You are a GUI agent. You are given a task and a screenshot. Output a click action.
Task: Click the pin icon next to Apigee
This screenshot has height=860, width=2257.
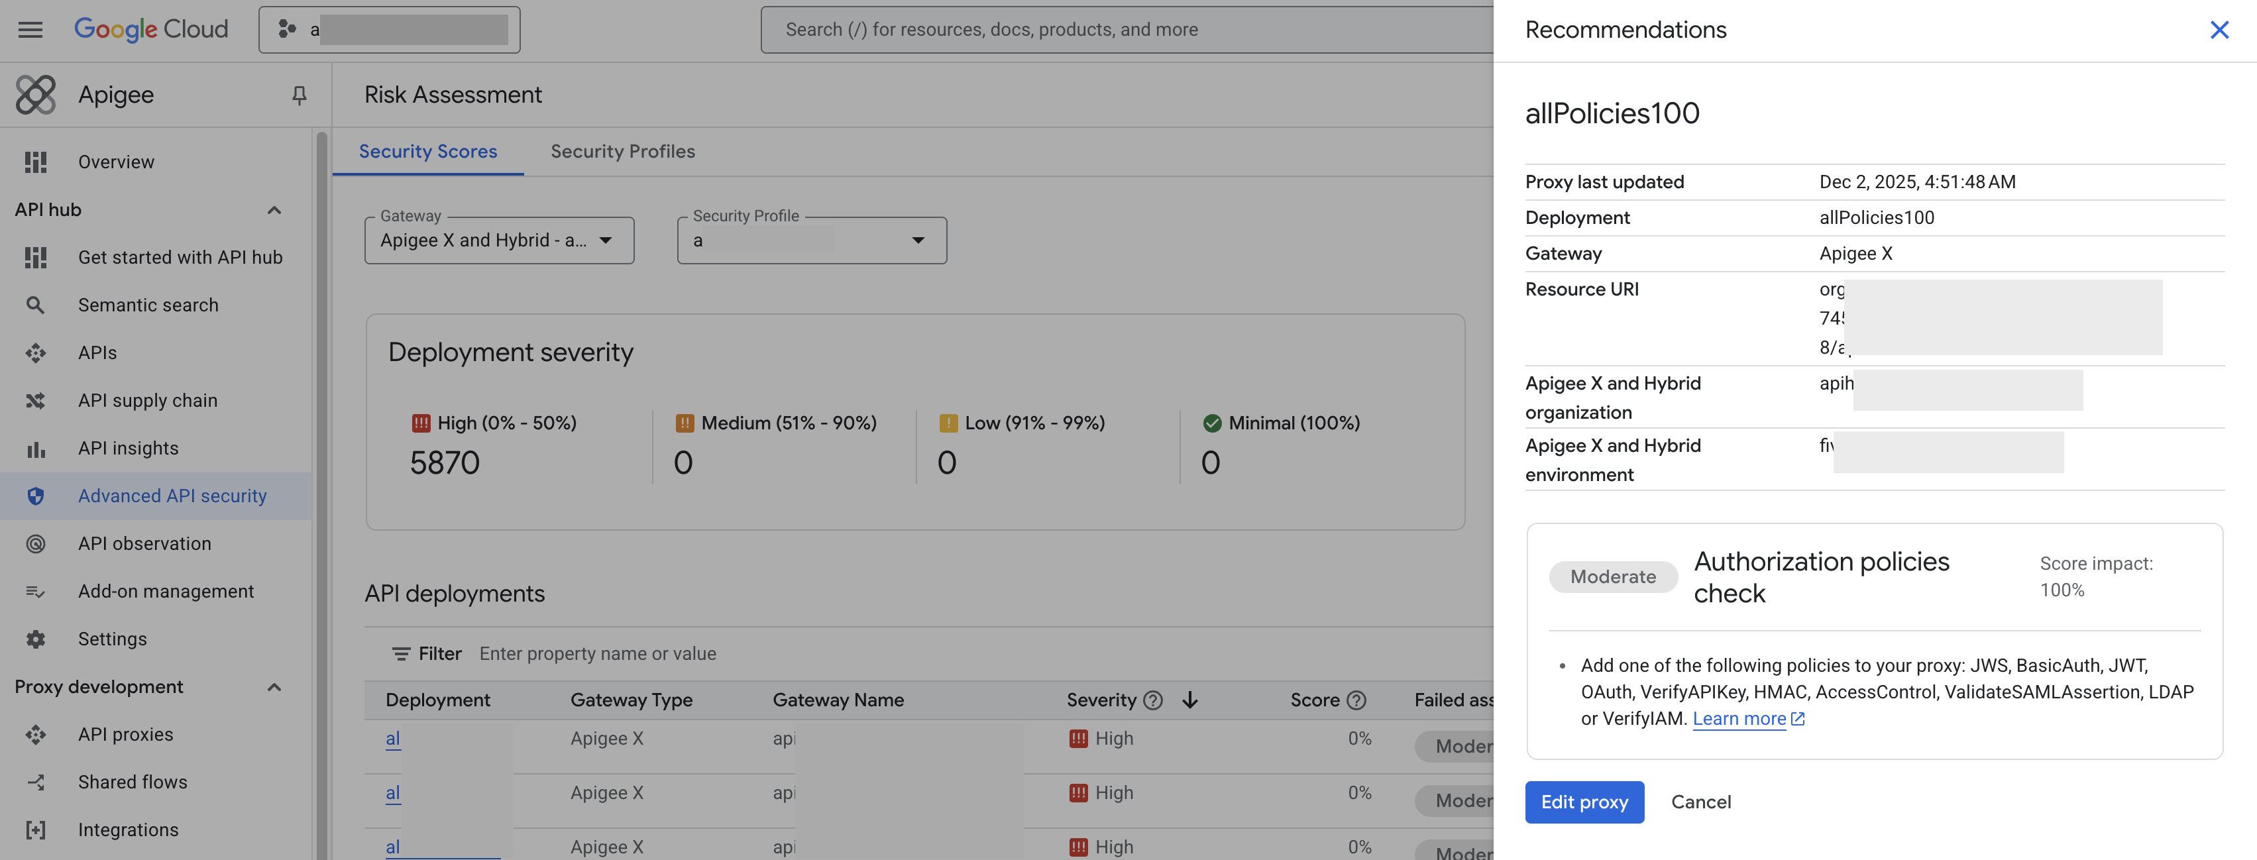(x=299, y=95)
